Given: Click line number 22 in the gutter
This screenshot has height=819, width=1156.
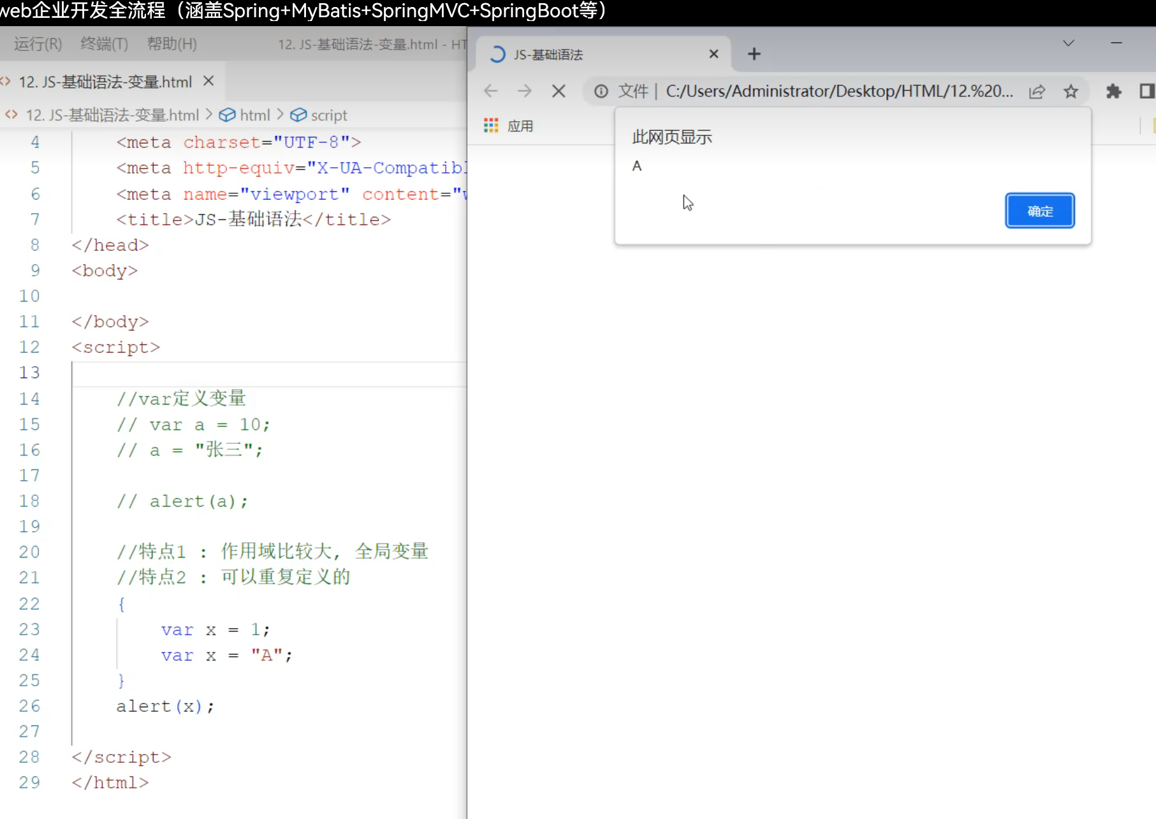Looking at the screenshot, I should pos(29,603).
